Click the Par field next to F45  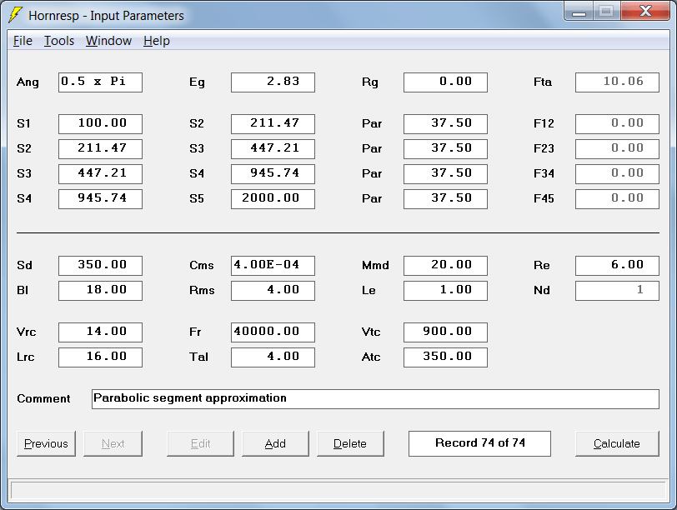[x=445, y=199]
